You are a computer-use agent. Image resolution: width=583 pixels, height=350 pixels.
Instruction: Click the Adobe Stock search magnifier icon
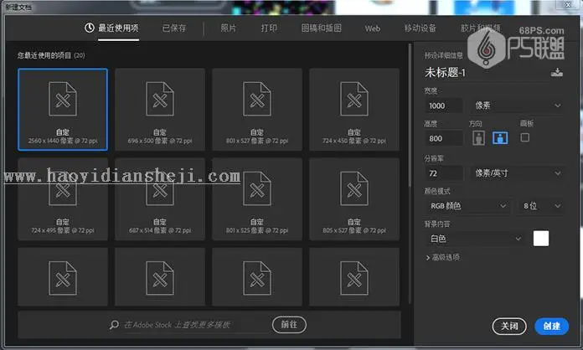click(x=114, y=325)
